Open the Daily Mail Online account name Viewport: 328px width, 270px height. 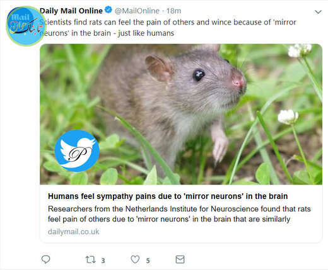pos(71,11)
